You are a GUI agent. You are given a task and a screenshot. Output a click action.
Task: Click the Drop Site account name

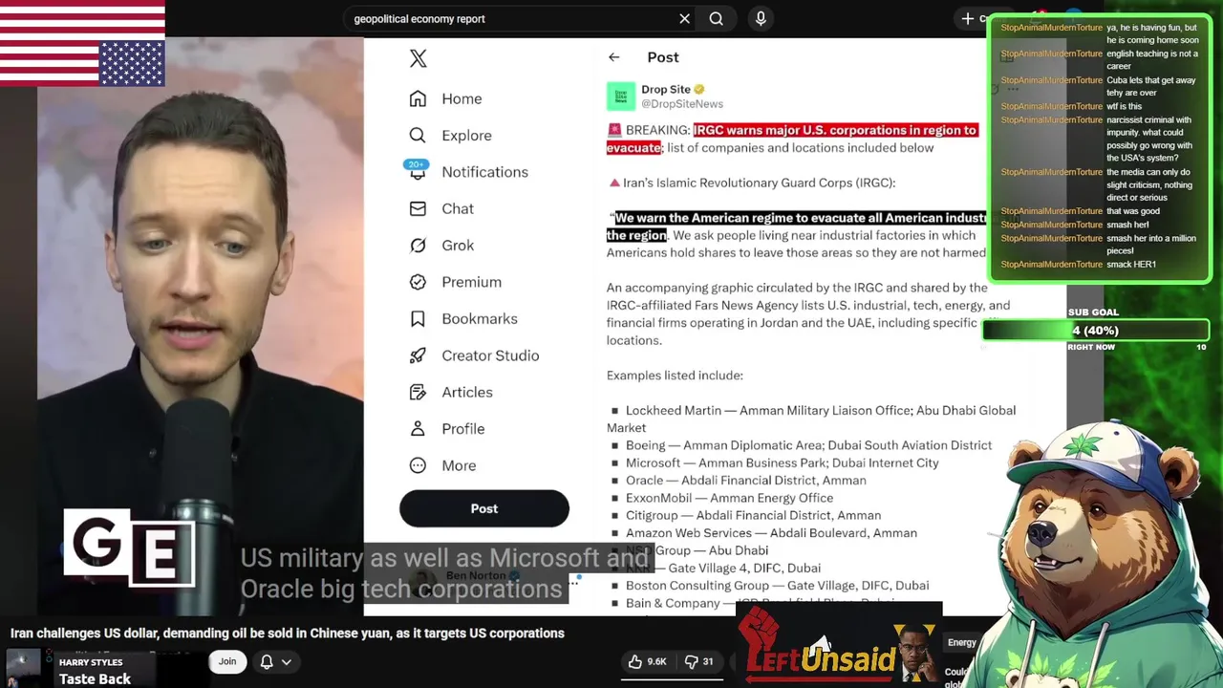pos(666,90)
